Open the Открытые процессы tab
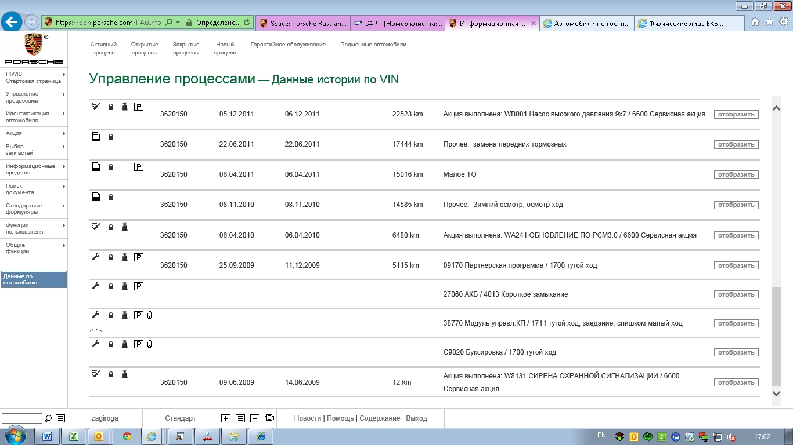This screenshot has width=793, height=445. 145,49
